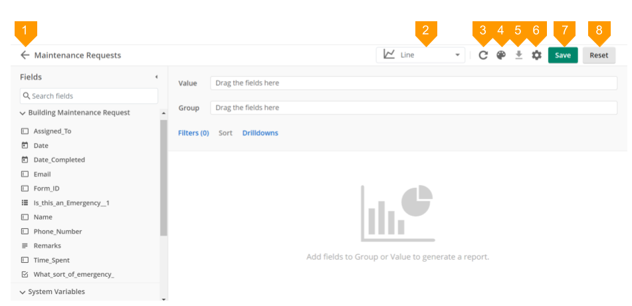
Task: Select the What_sort_of_emergency_ checkbox field
Action: pyautogui.click(x=73, y=274)
